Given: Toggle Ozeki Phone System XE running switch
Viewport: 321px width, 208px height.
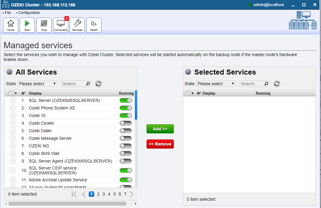Looking at the screenshot, I should pos(126,108).
